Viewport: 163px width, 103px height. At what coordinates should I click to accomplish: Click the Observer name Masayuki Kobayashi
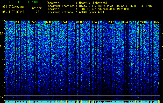coord(93,3)
